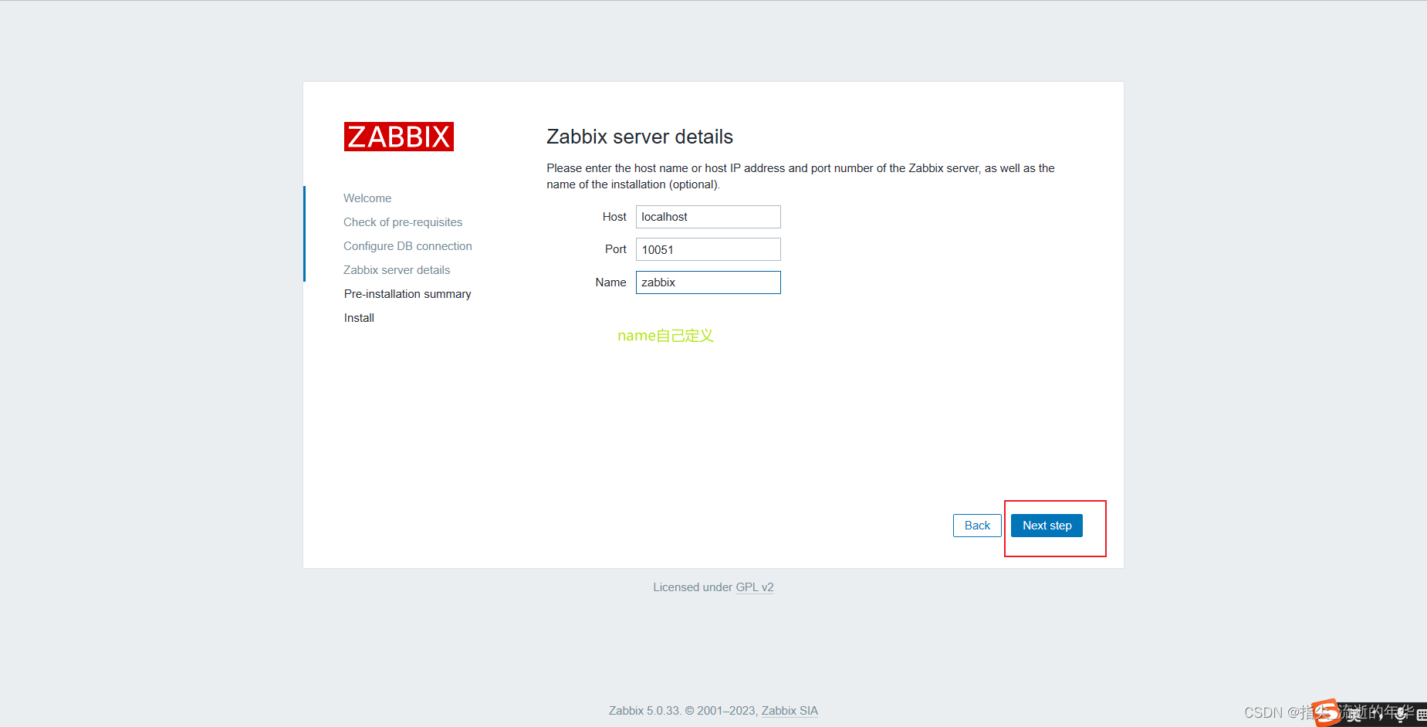Viewport: 1427px width, 727px height.
Task: Click the Port label
Action: (x=616, y=249)
